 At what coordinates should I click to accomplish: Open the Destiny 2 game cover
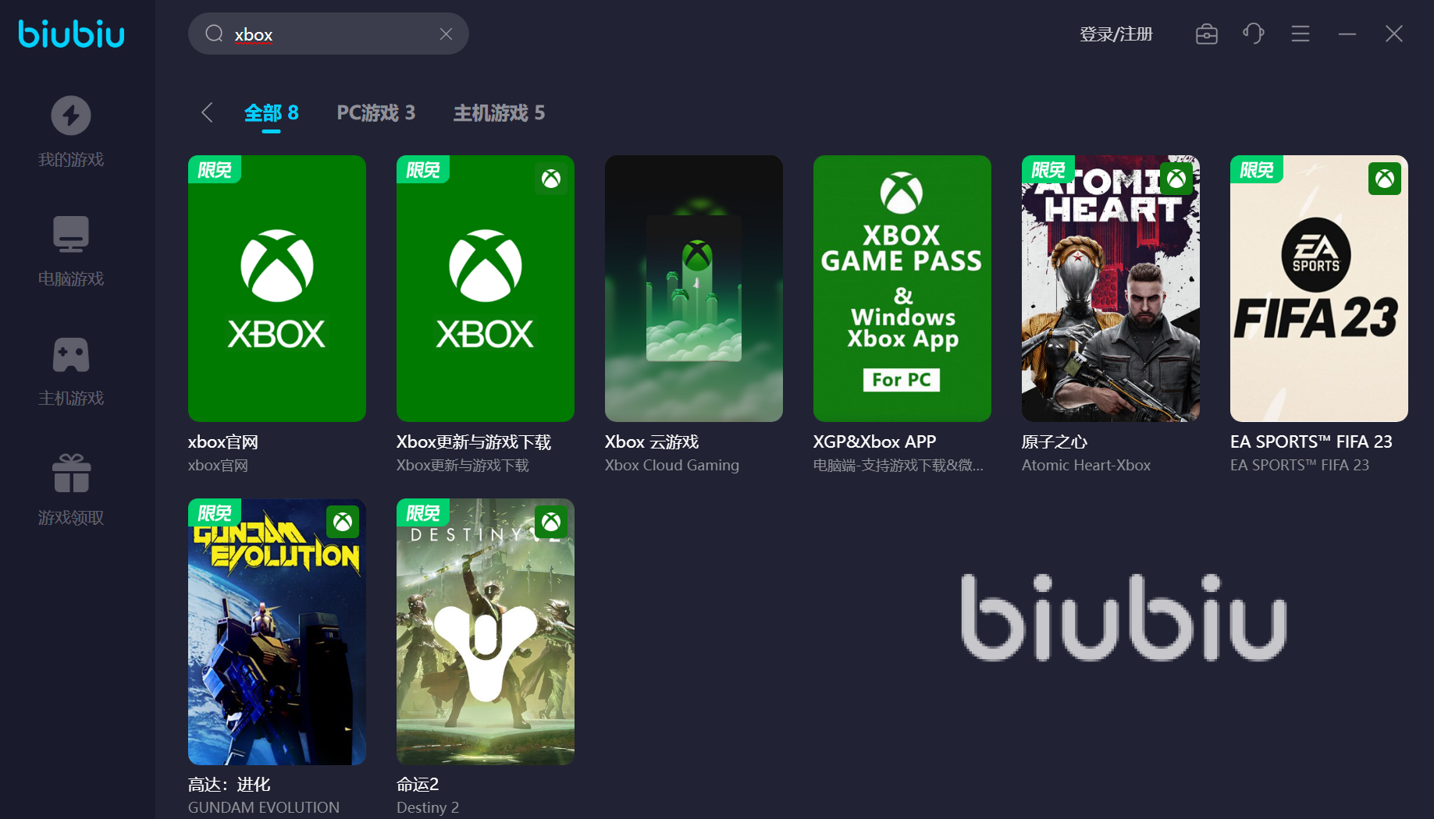pyautogui.click(x=486, y=632)
